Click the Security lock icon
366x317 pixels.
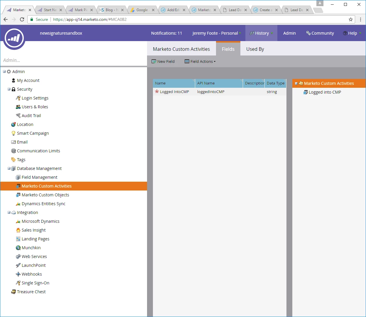14,89
